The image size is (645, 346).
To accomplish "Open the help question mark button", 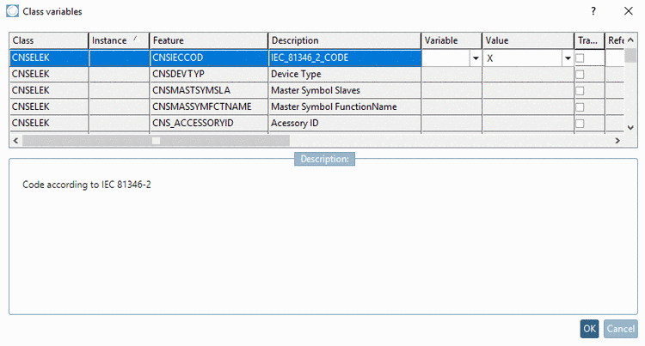I will (593, 11).
